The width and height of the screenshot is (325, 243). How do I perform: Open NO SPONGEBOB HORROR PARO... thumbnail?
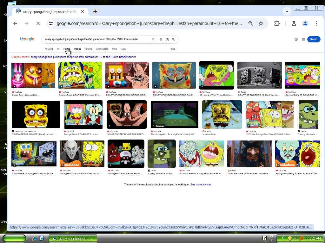[x=127, y=115]
